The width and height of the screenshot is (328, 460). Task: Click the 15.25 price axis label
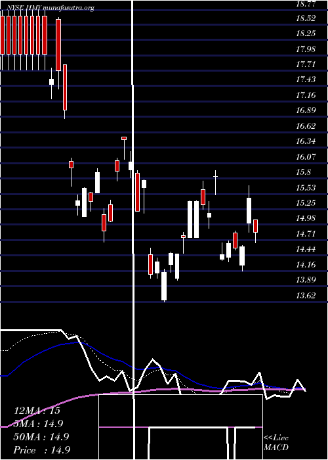(306, 203)
